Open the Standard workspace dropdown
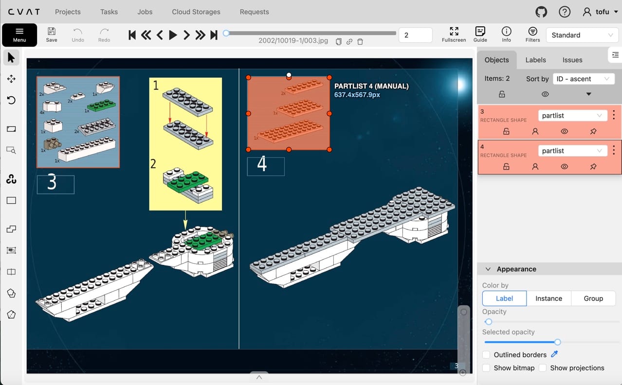This screenshot has height=385, width=622. 582,35
